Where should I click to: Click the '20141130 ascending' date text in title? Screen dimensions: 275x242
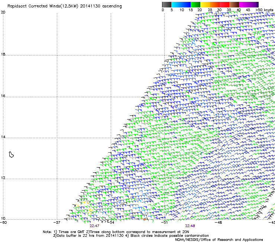pos(101,6)
